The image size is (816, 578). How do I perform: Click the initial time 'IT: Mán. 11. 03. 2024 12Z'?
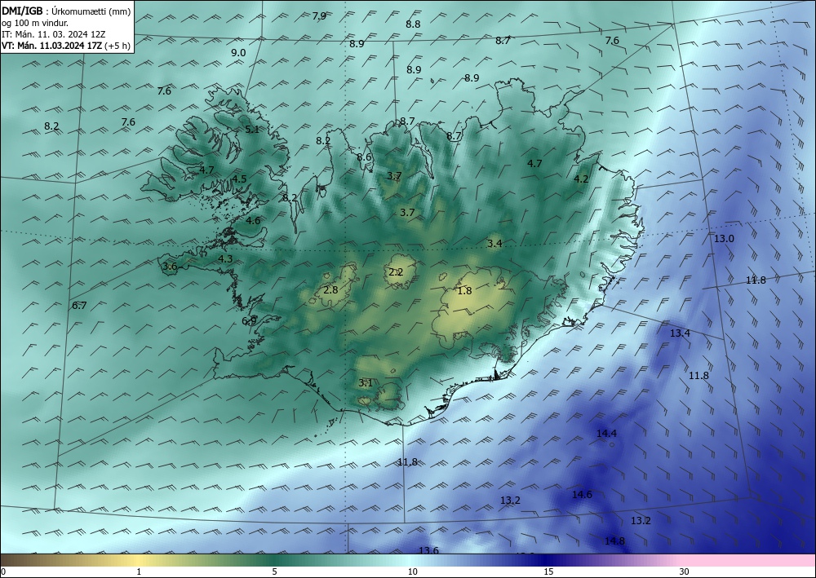click(x=54, y=34)
